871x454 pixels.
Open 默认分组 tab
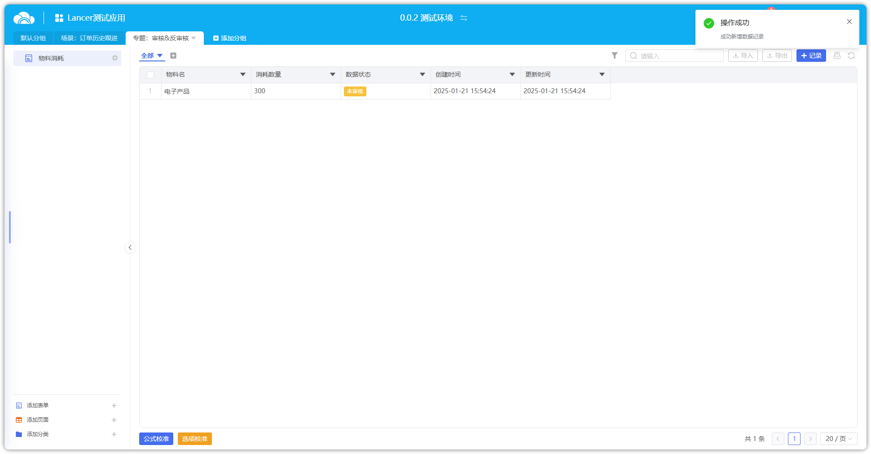pos(33,38)
